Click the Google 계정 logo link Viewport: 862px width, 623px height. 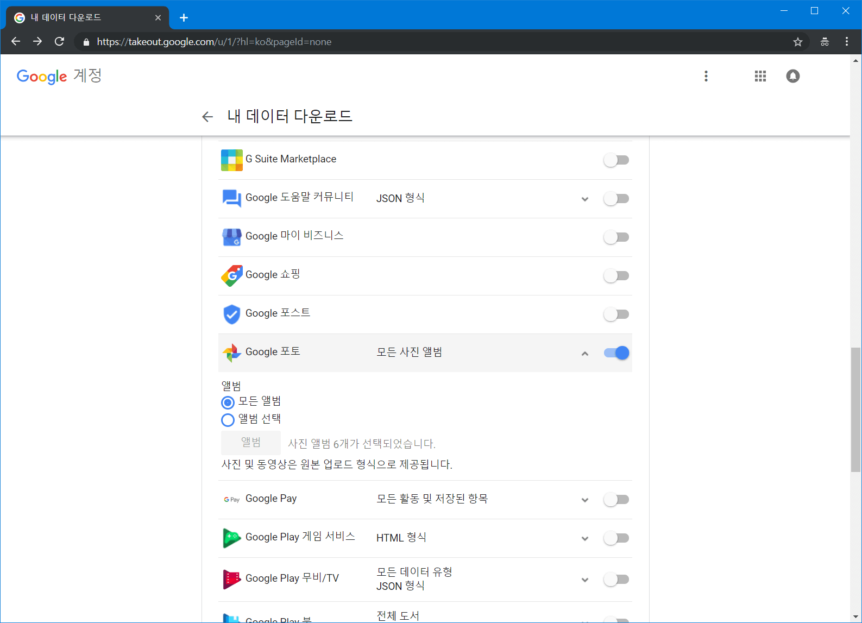59,76
